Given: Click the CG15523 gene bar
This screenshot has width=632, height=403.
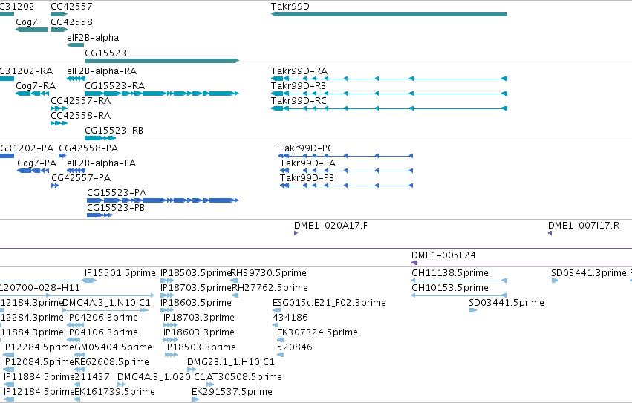Looking at the screenshot, I should point(162,61).
